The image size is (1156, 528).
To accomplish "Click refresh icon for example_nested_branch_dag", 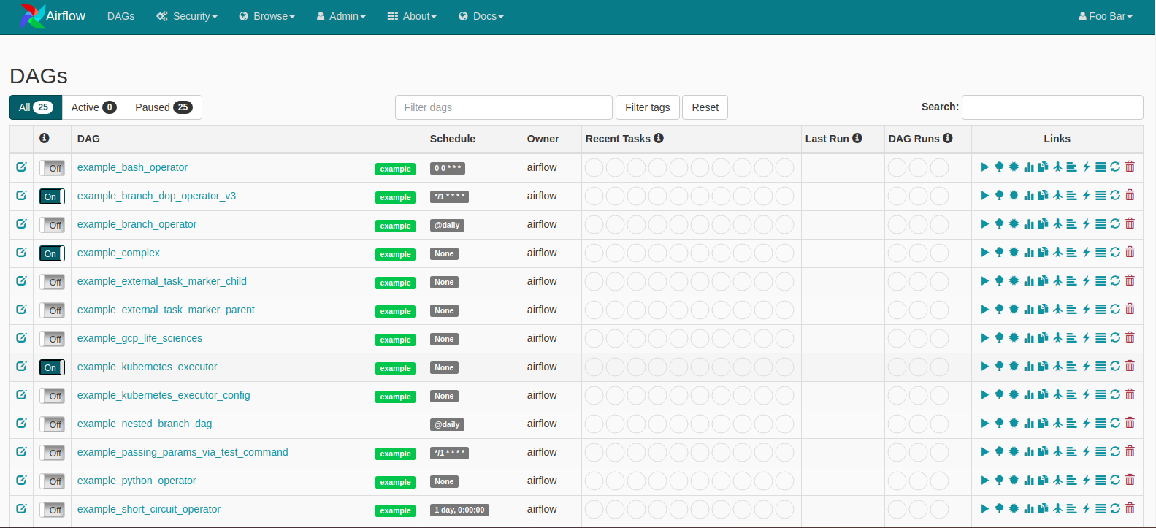I will click(x=1115, y=424).
